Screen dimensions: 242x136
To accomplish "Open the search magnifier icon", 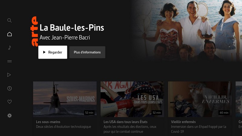I will point(9,20).
